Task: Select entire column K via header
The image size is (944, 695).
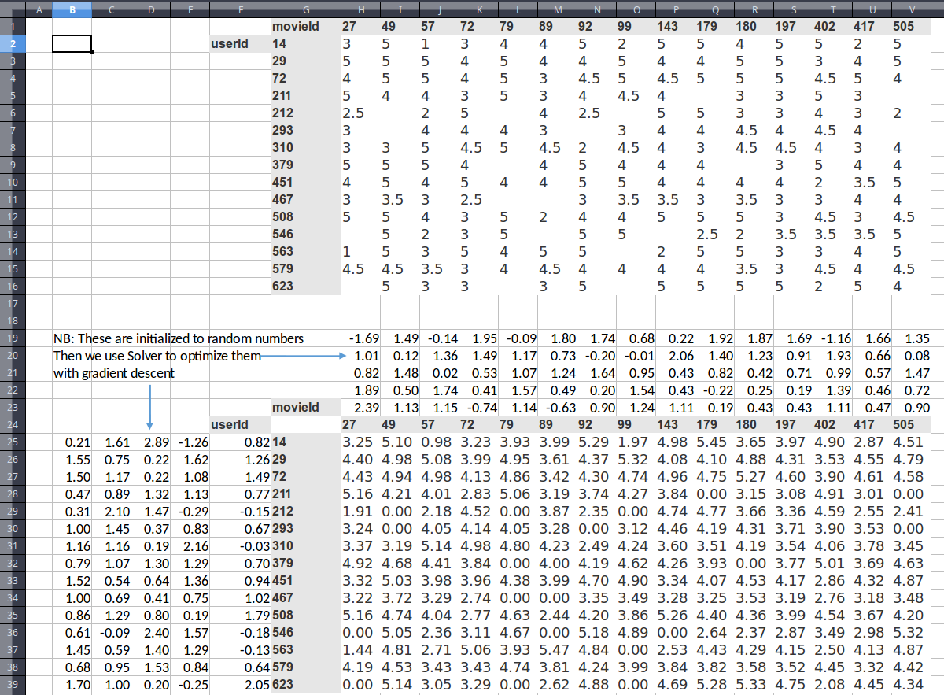Action: pos(479,9)
